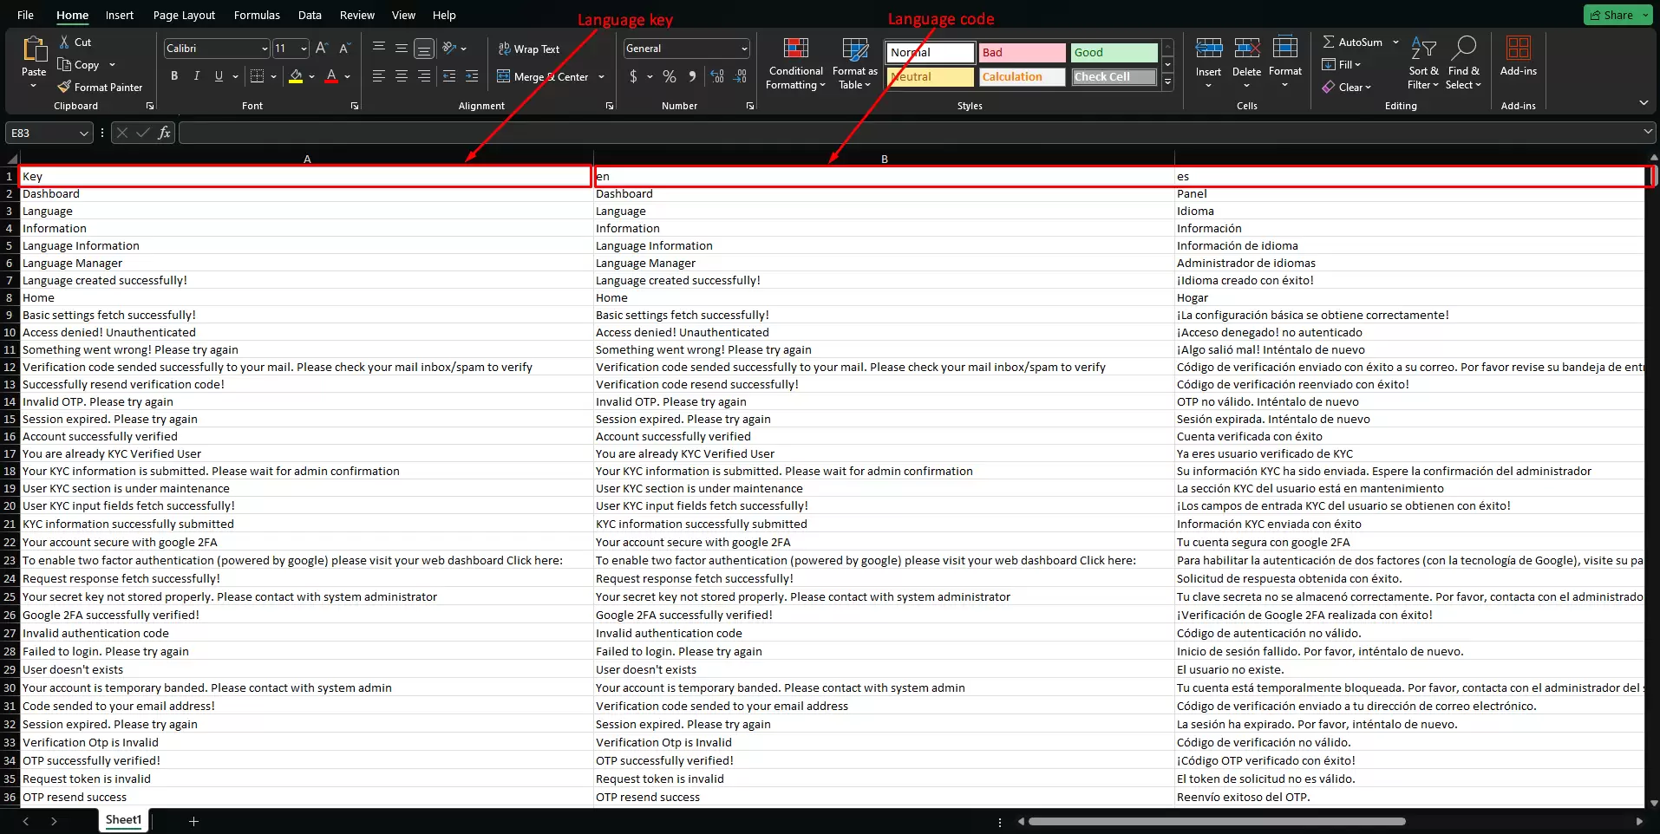Expand the Merge & Center dropdown arrow

pyautogui.click(x=601, y=77)
